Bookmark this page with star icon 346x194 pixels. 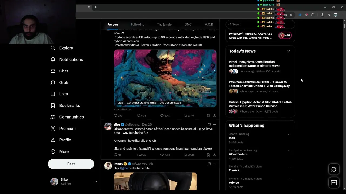click(x=291, y=15)
